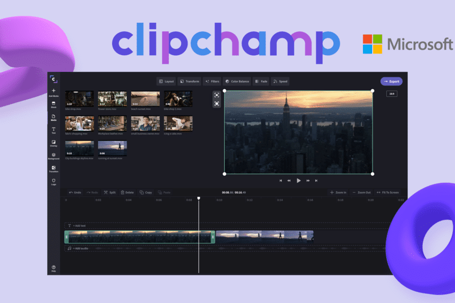Skip to end of the video
Viewport: 455px width, 303px height.
[x=316, y=181]
